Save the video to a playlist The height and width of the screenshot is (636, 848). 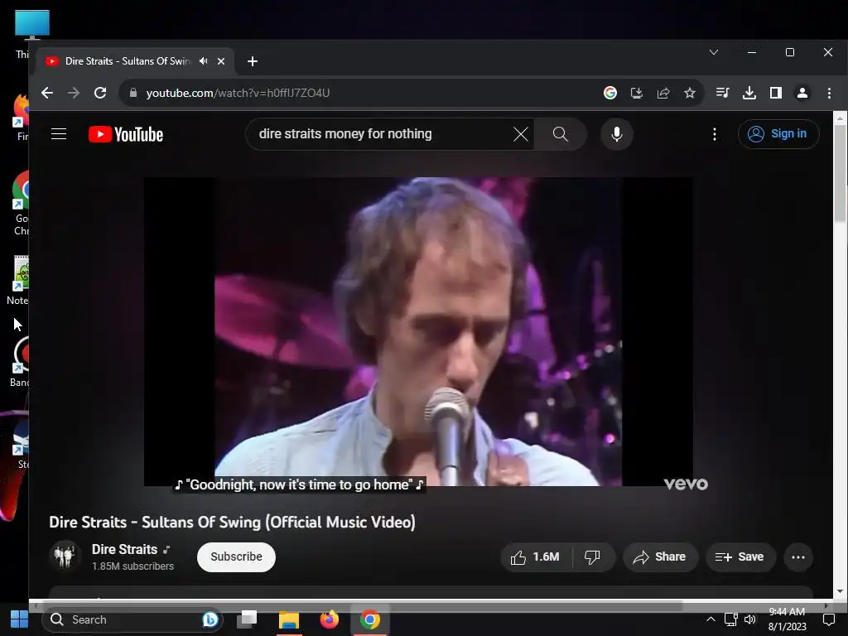(740, 557)
